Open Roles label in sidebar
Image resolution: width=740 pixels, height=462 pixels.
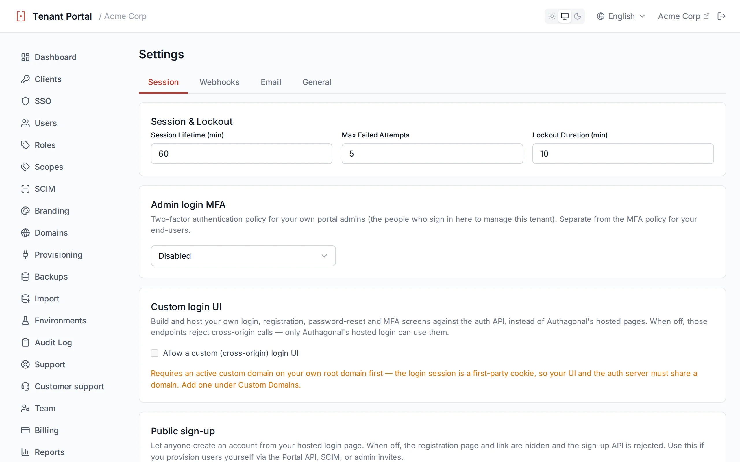(x=45, y=145)
